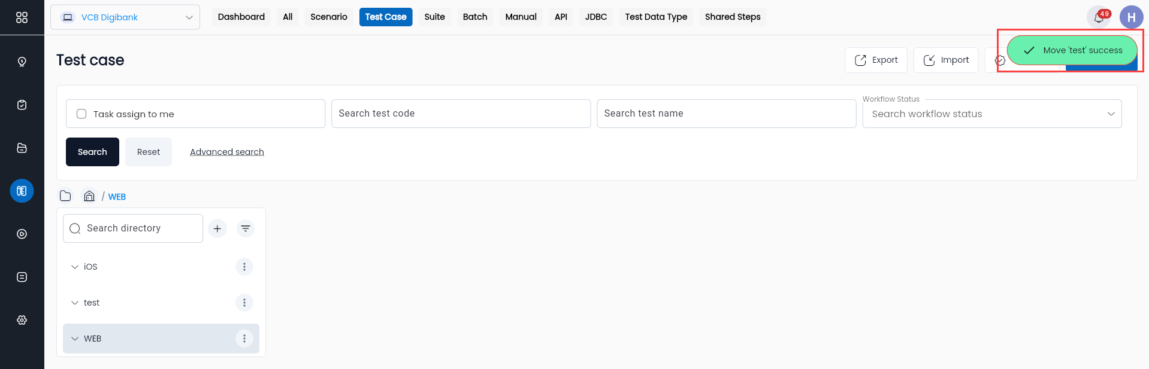Go to root via the home breadcrumb icon

[x=89, y=196]
